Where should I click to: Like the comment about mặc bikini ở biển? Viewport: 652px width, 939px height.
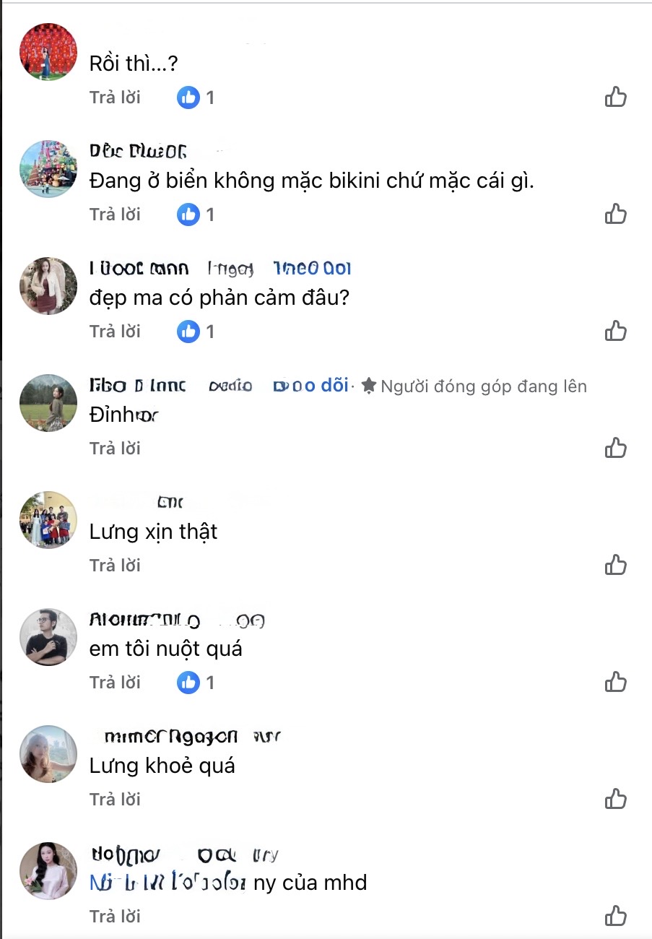(x=616, y=213)
